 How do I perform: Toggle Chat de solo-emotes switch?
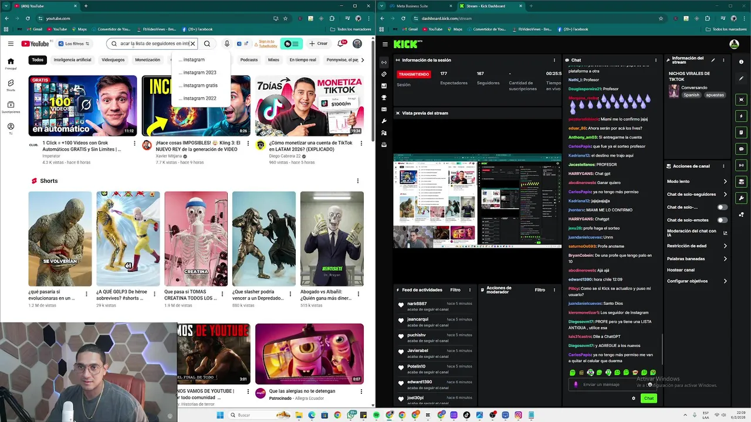pos(722,220)
